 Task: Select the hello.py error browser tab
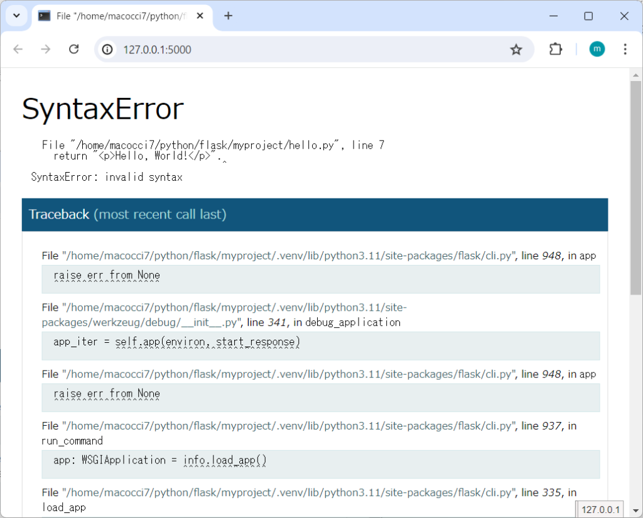click(119, 16)
